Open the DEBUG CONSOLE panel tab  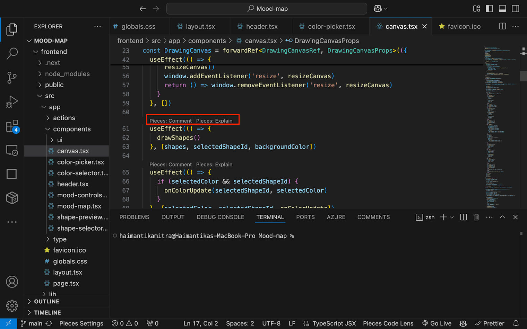[x=221, y=217]
